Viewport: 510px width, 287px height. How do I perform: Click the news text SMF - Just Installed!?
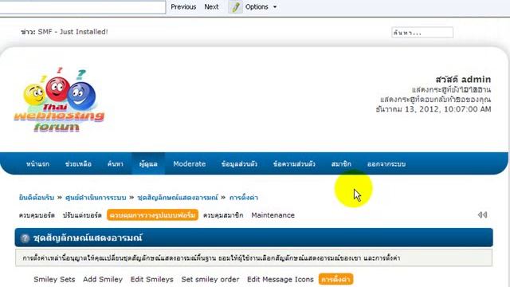73,32
